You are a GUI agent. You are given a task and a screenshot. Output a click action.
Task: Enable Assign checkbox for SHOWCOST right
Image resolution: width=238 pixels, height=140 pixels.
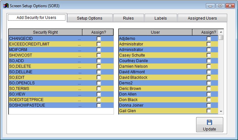[99, 55]
